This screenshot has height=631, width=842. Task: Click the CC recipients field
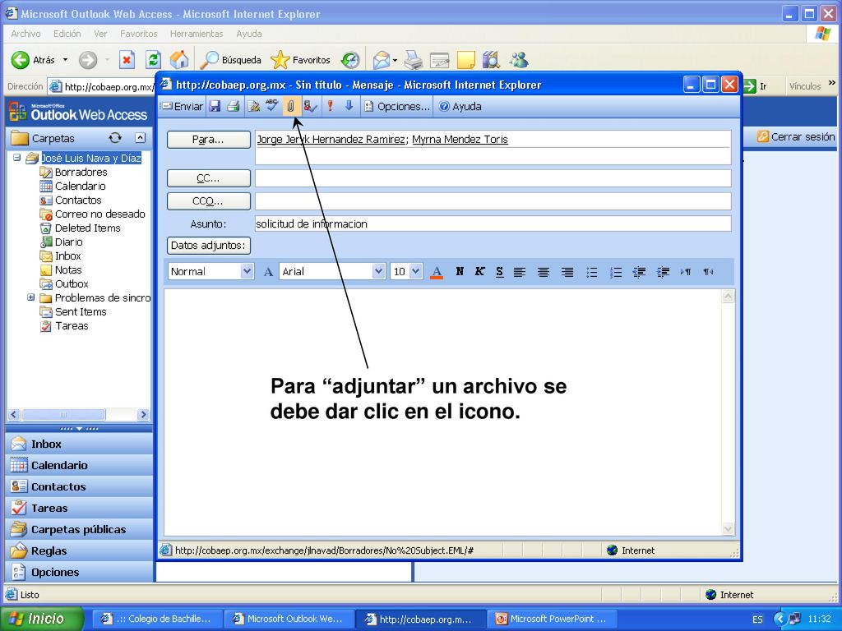[493, 178]
